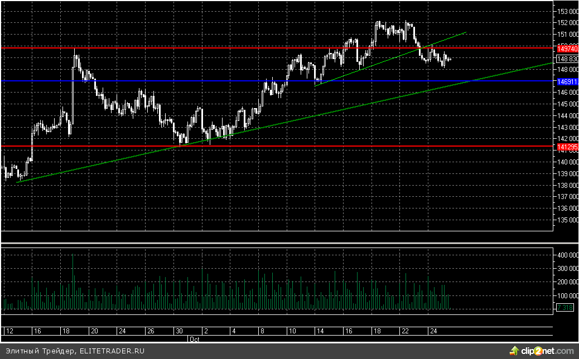This screenshot has height=359, width=579.
Task: Open the clip2net.com logo link
Action: [546, 351]
